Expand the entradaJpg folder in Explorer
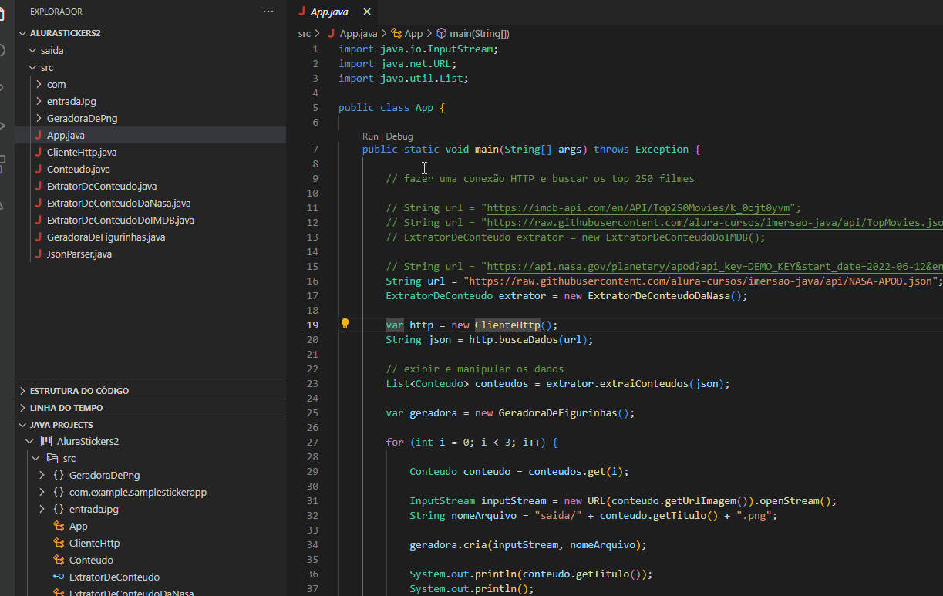943x596 pixels. point(39,101)
